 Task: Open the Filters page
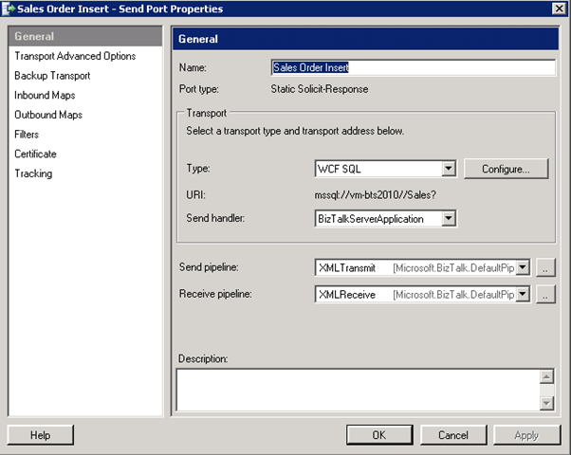(27, 135)
